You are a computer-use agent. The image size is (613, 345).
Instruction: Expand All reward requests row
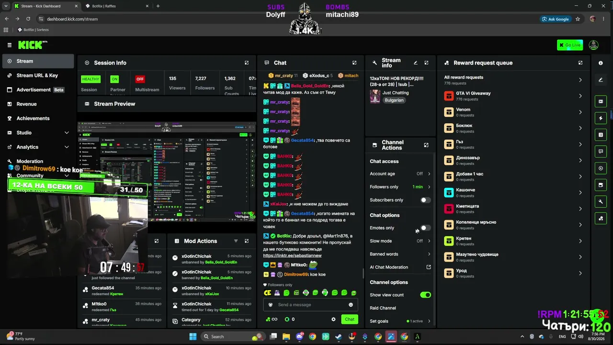[x=513, y=80]
